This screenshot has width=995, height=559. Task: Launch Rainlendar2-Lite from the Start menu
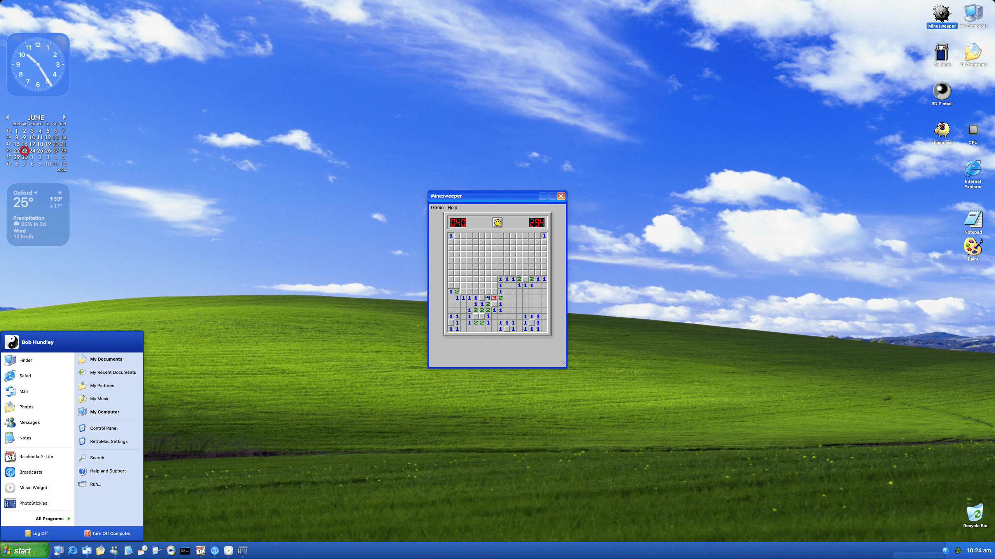pos(37,457)
